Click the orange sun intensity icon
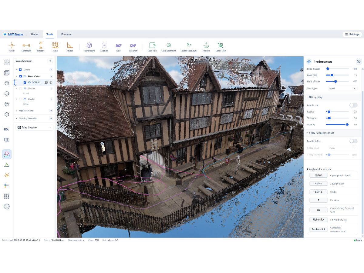 (x=7, y=175)
